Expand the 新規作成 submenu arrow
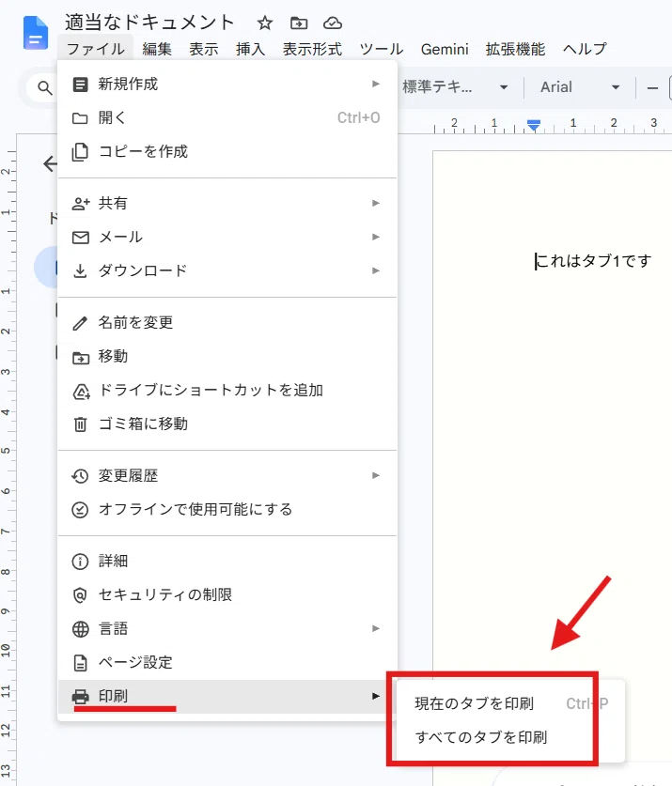 pos(375,84)
